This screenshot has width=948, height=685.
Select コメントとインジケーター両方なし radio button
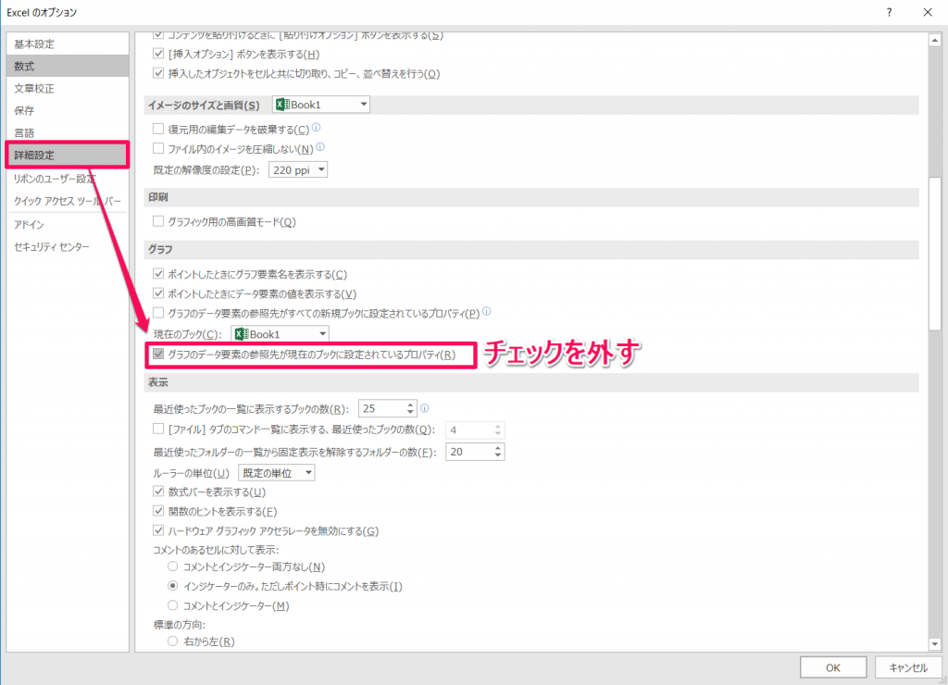pos(172,567)
